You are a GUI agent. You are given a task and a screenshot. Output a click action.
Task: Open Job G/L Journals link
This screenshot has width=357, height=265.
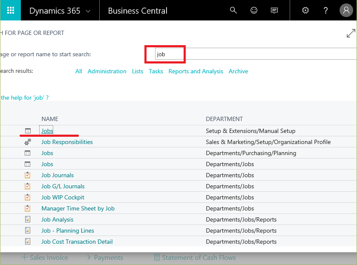[63, 186]
